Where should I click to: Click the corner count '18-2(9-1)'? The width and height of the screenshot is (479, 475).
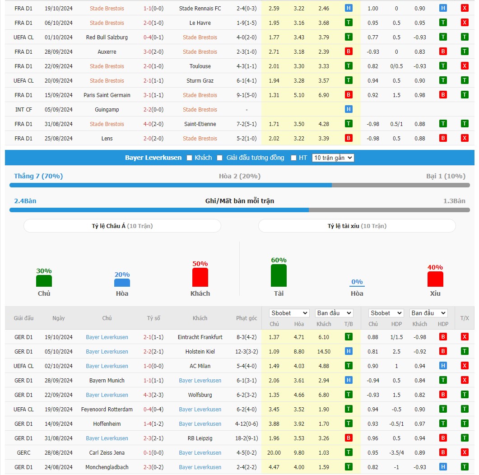[246, 438]
